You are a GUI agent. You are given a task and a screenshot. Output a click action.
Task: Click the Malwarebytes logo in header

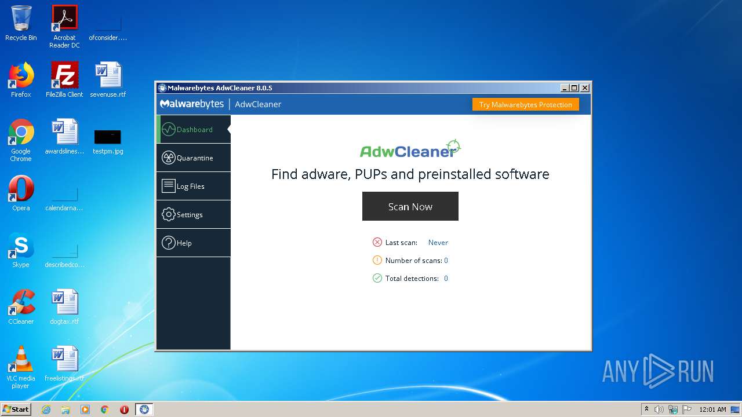click(192, 104)
